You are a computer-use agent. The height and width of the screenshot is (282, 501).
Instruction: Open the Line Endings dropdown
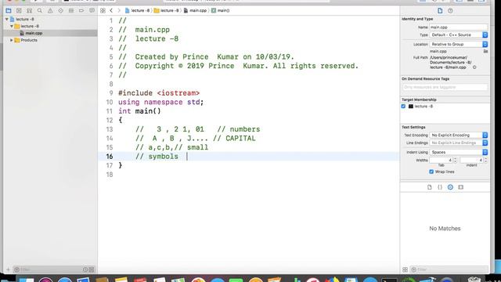pyautogui.click(x=459, y=143)
